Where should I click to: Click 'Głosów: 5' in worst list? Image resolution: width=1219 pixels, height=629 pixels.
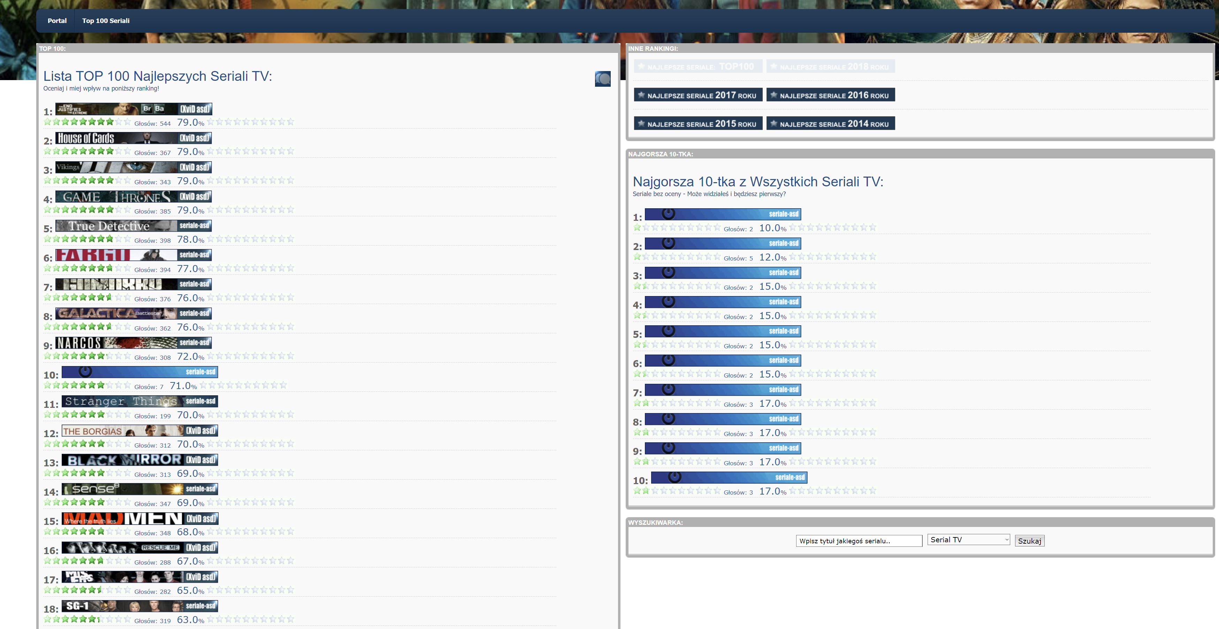tap(738, 258)
